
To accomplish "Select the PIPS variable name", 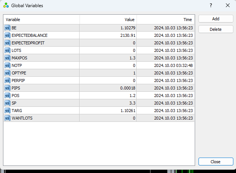I will (x=16, y=88).
